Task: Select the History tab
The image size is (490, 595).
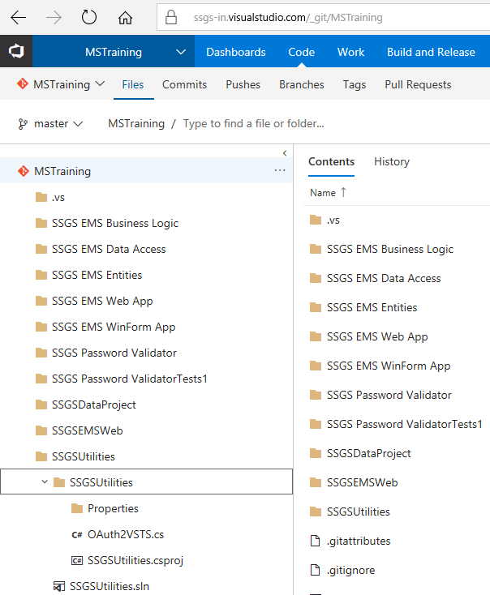Action: coord(392,161)
